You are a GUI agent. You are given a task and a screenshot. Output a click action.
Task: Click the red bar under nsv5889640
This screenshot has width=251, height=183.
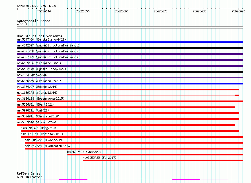[126, 125]
